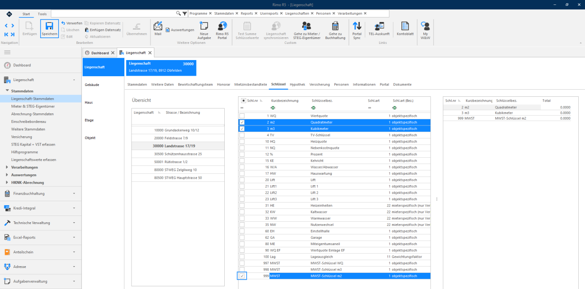Uncheck the m3 Kubikmeter checkbox
585x289 pixels.
click(242, 129)
